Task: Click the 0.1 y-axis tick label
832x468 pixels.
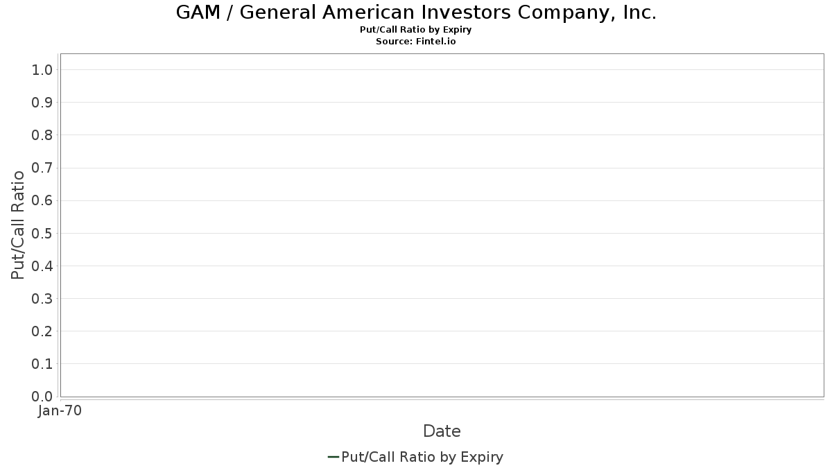Action: click(x=42, y=364)
